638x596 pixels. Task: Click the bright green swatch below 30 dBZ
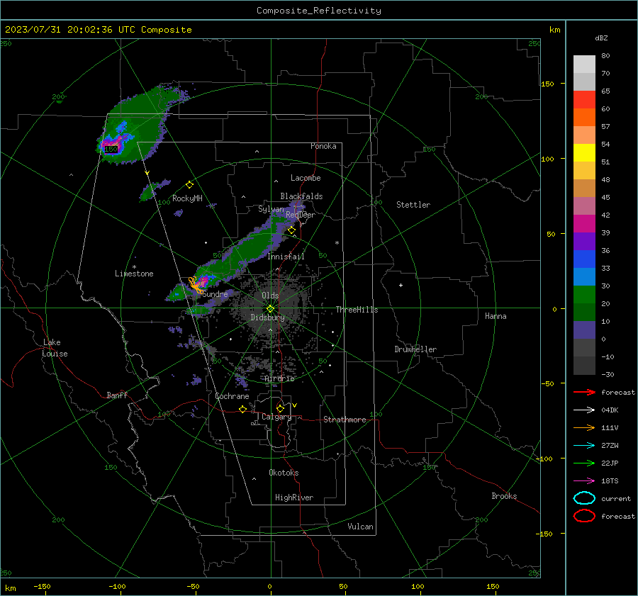coord(584,295)
